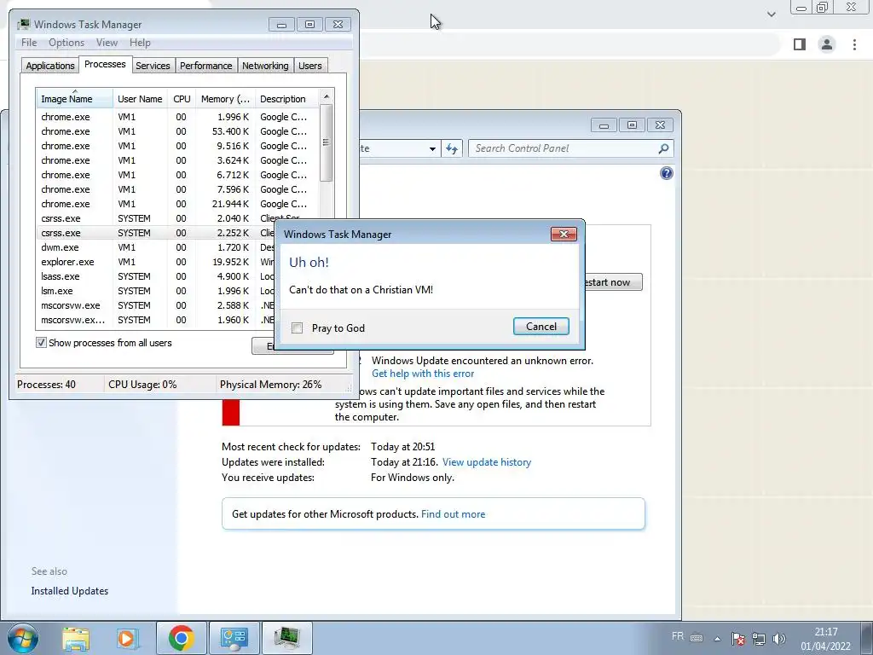Uncheck Show processes from all users

(41, 343)
